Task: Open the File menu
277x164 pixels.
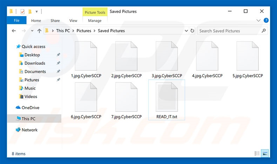Action: (16, 21)
